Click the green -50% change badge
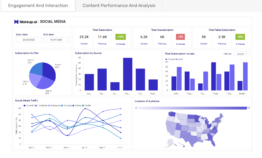The height and width of the screenshot is (158, 262). pyautogui.click(x=240, y=37)
